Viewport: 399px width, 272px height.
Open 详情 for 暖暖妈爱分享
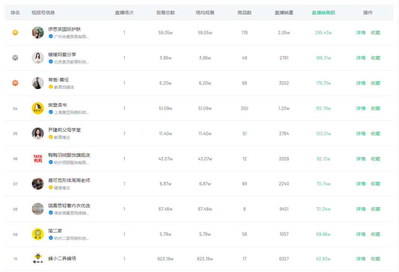(x=361, y=58)
